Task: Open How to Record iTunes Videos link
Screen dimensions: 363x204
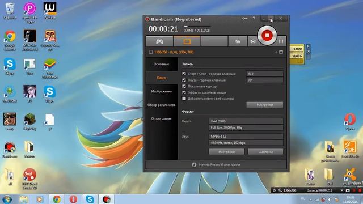Action: click(x=220, y=165)
